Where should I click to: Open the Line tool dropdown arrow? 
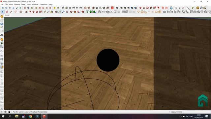click(x=13, y=12)
